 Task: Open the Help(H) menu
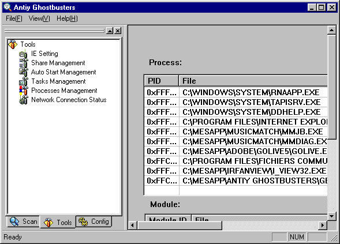coord(67,18)
